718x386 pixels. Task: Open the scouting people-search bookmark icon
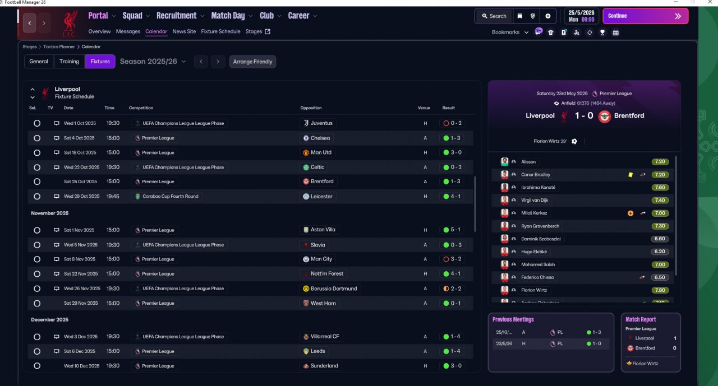click(577, 32)
